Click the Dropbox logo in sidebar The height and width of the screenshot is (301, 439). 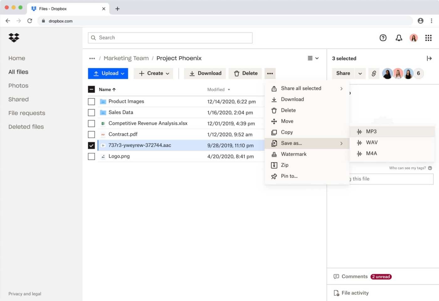[14, 38]
